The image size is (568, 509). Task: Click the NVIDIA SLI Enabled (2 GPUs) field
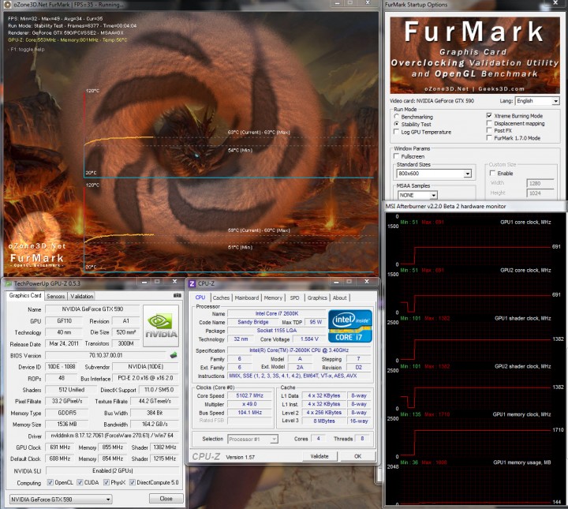pos(113,470)
